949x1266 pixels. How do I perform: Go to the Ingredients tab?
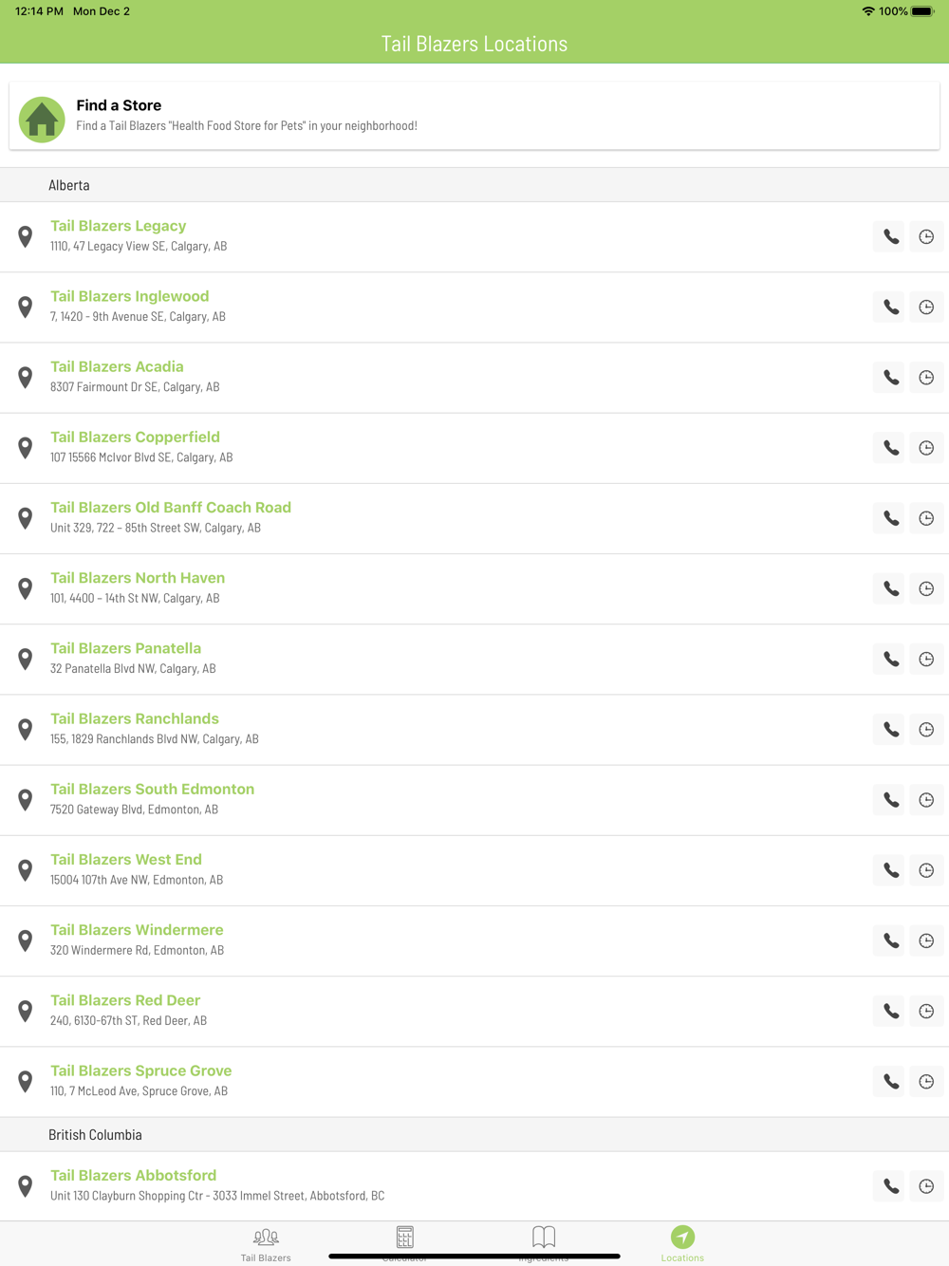point(544,1244)
